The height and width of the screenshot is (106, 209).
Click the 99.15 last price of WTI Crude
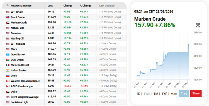(51, 12)
